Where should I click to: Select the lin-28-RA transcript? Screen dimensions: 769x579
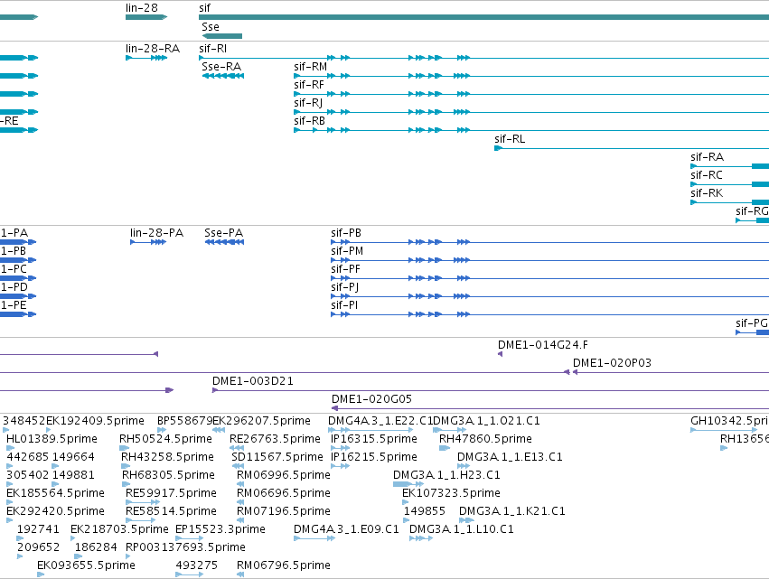[x=146, y=58]
